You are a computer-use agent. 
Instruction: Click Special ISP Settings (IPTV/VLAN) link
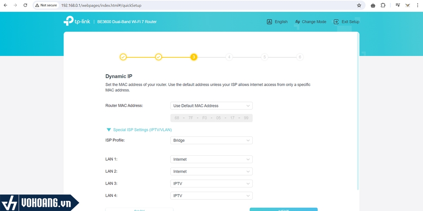click(x=143, y=130)
